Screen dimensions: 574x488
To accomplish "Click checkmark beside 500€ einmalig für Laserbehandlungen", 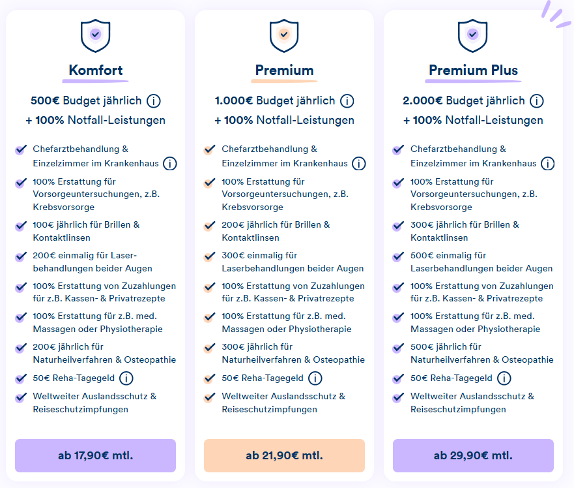I will coord(398,256).
